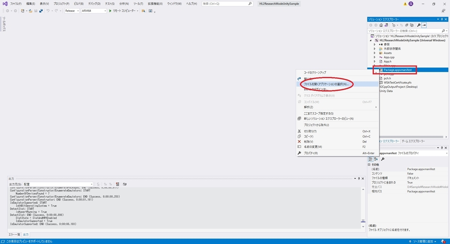450x244 pixels.
Task: Click the Clear All icon in Output panel
Action: (117, 184)
